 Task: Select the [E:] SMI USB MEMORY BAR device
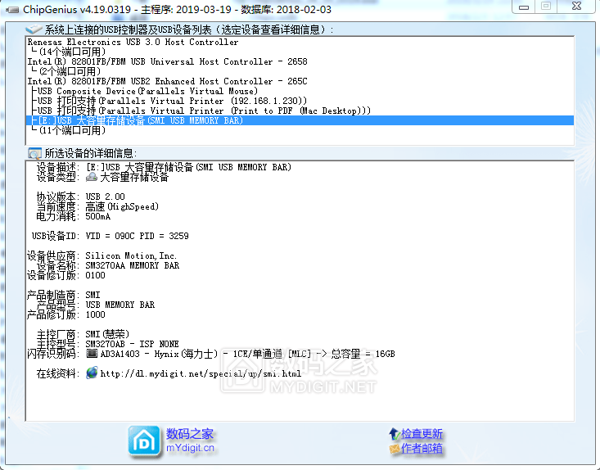click(x=139, y=120)
